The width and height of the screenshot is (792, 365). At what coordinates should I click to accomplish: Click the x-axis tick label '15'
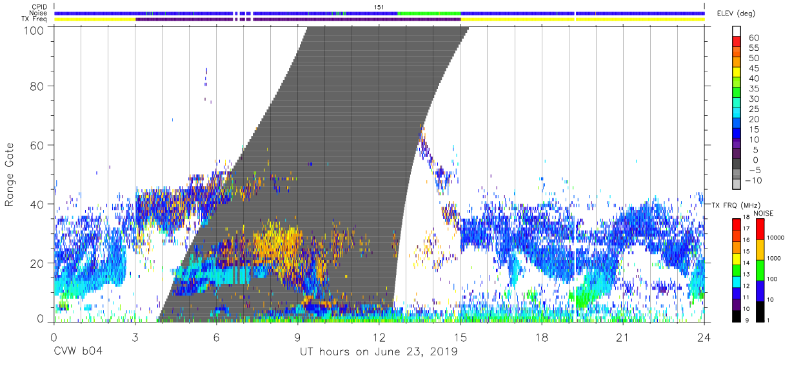click(x=460, y=337)
